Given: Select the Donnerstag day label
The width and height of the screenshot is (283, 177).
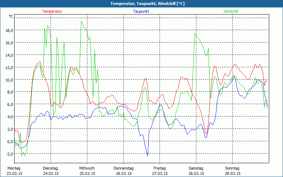Looking at the screenshot, I should click(123, 168).
